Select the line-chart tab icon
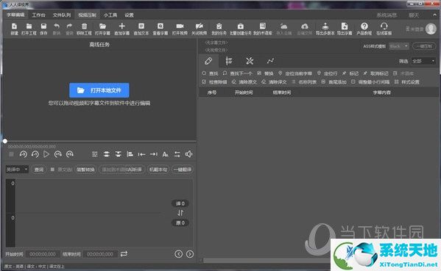Image resolution: width=441 pixels, height=271 pixels. (270, 61)
